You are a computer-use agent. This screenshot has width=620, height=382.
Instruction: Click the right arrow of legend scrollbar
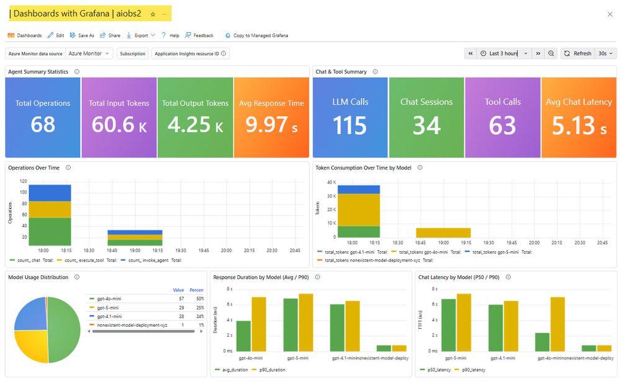(202, 331)
